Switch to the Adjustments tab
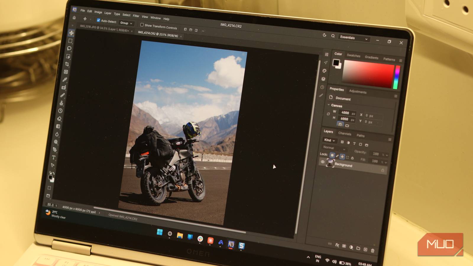473x266 pixels. 358,91
